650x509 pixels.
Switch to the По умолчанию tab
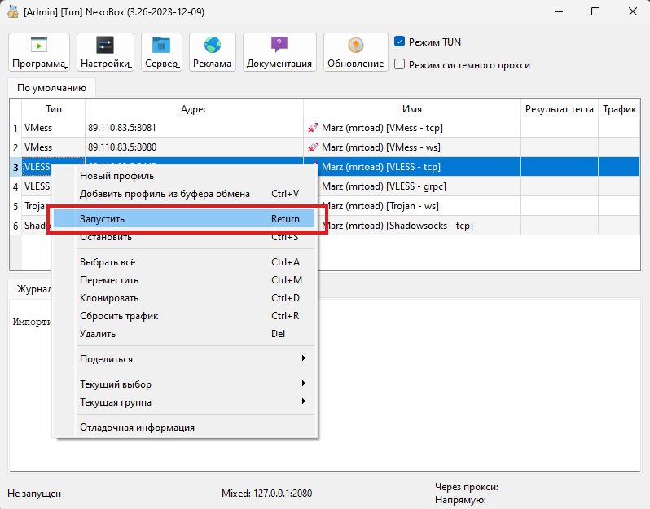pyautogui.click(x=51, y=87)
